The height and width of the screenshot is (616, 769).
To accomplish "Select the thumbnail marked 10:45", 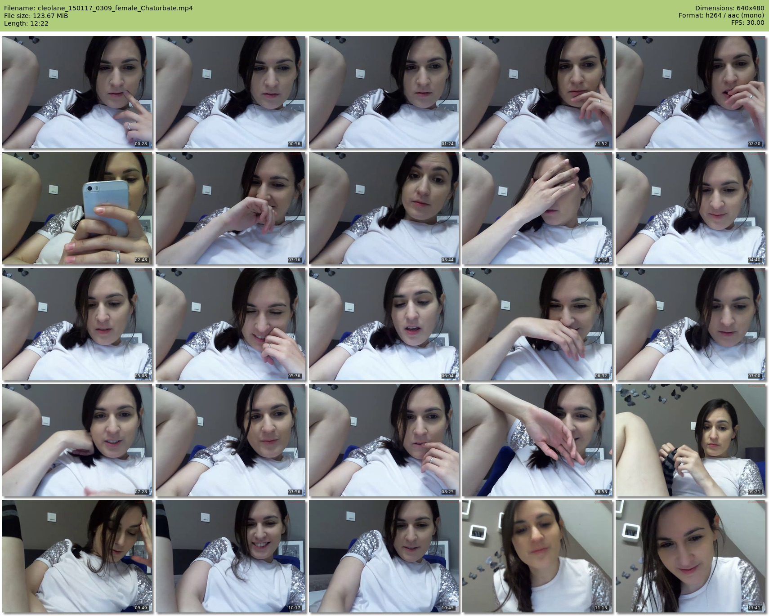I will tap(384, 556).
